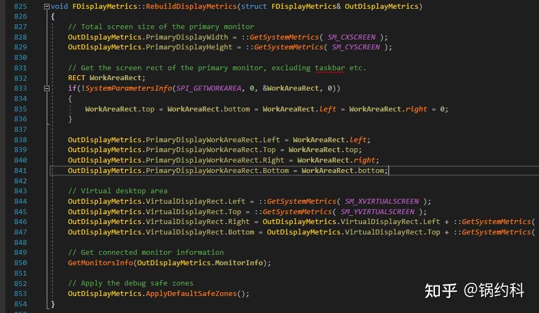Click the ApplyDefaultSafeZones call
The height and width of the screenshot is (313, 539).
coord(191,293)
